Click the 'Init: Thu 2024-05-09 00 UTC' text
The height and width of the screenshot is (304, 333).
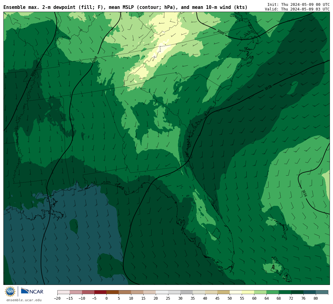[298, 4]
